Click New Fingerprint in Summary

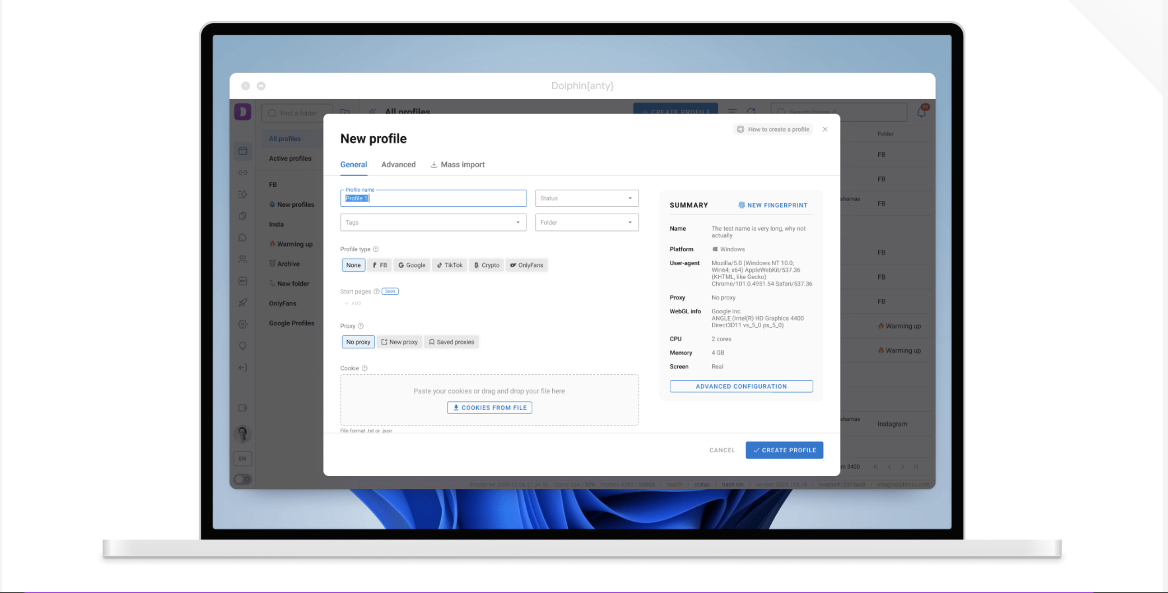point(772,205)
